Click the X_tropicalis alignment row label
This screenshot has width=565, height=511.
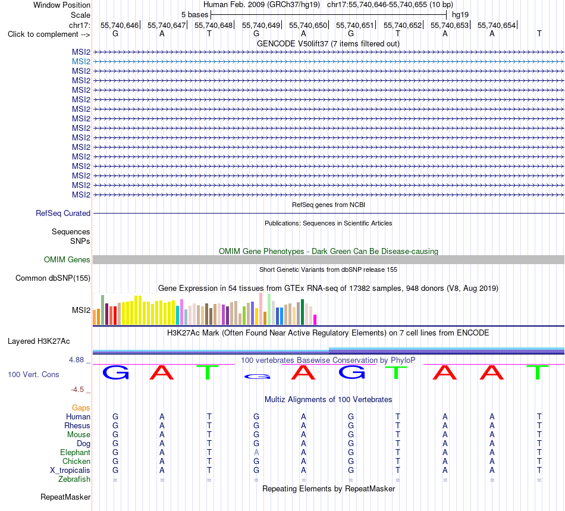(70, 471)
